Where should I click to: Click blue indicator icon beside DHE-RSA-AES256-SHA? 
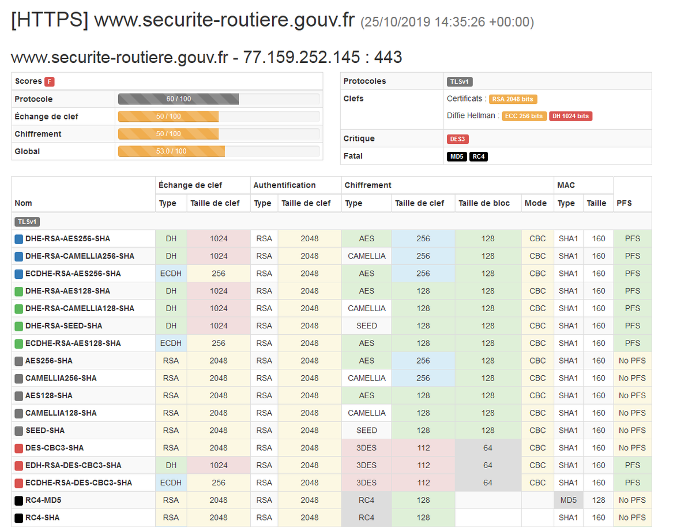18,238
